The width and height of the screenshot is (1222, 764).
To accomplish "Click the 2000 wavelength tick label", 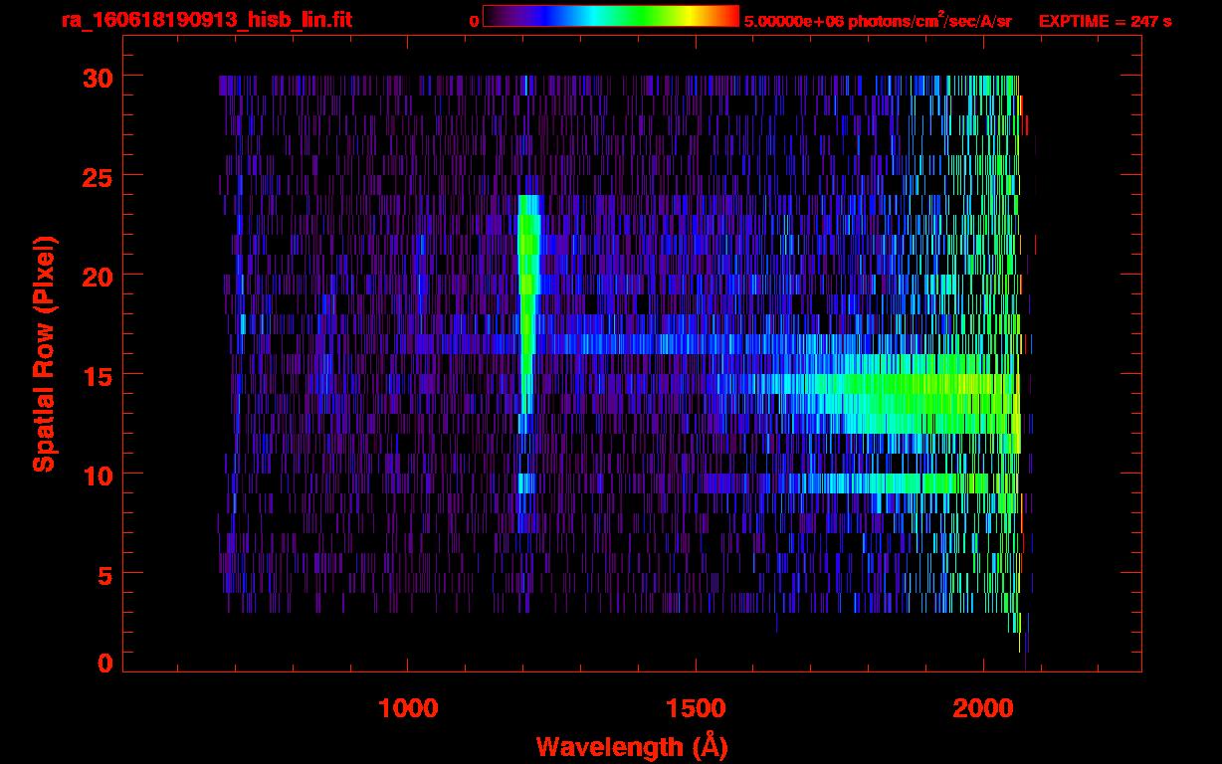I will 983,708.
